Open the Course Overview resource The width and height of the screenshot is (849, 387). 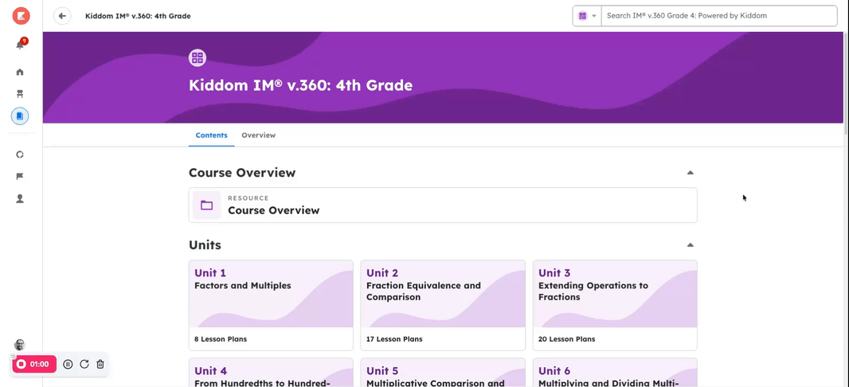pos(443,205)
